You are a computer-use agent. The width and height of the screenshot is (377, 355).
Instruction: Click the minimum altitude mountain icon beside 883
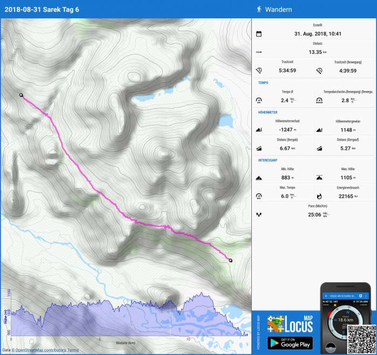pyautogui.click(x=259, y=178)
